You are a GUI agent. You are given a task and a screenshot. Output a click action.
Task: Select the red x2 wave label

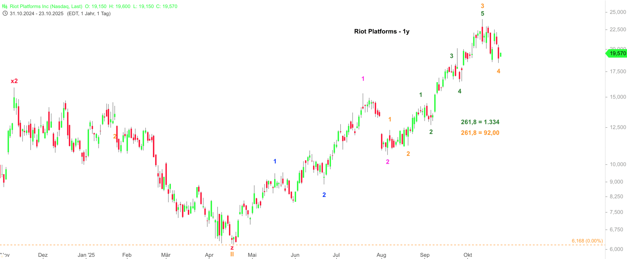pyautogui.click(x=14, y=81)
